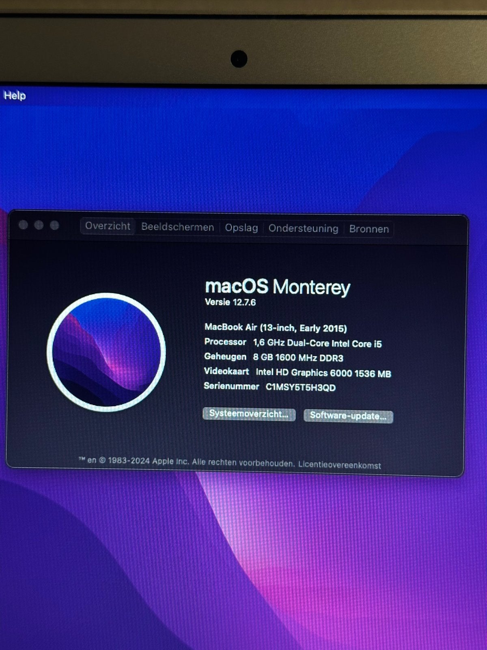This screenshot has width=487, height=650.
Task: Switch to the Beeldschermen tab
Action: point(177,227)
